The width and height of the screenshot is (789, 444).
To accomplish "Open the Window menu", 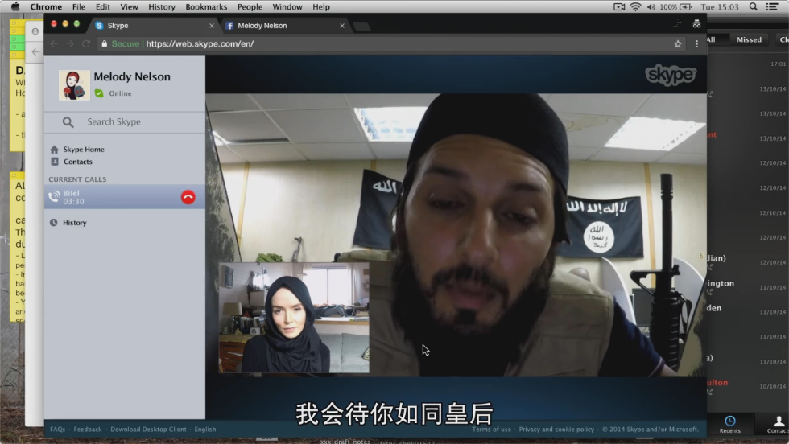I will coord(287,7).
